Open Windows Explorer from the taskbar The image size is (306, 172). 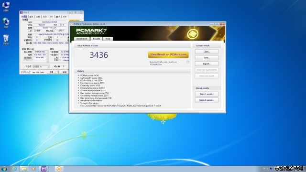24,169
